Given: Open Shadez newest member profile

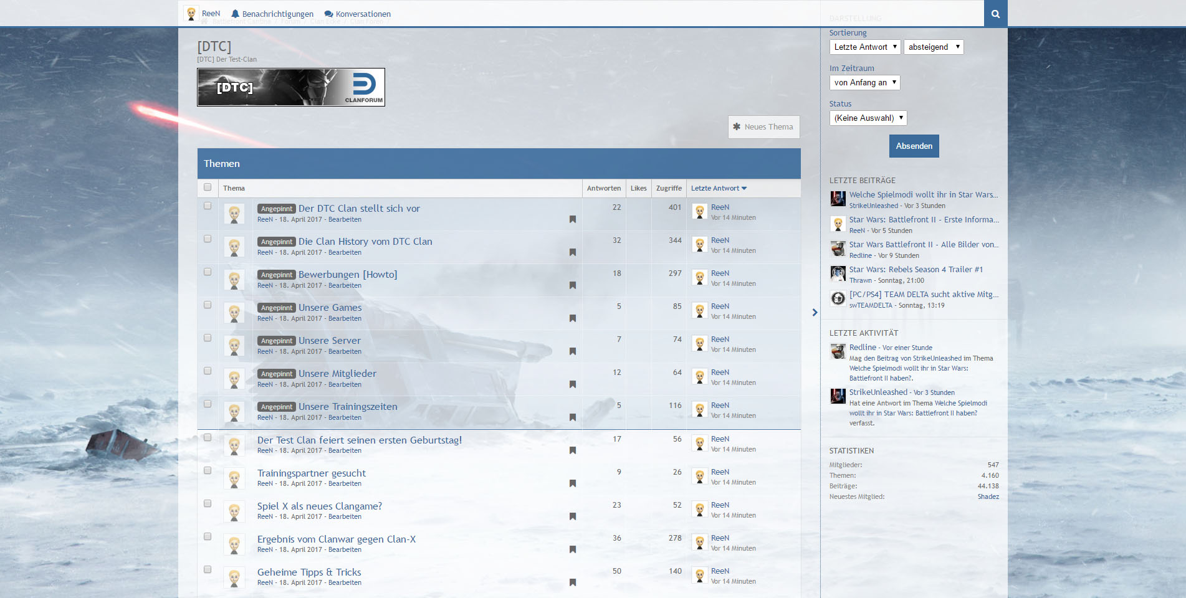Looking at the screenshot, I should (x=988, y=496).
